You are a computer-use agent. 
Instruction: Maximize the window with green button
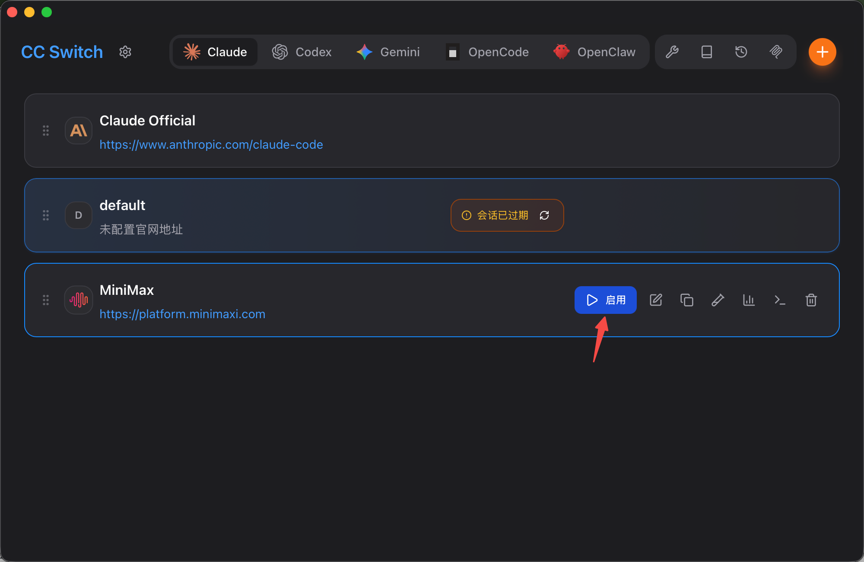(x=47, y=12)
